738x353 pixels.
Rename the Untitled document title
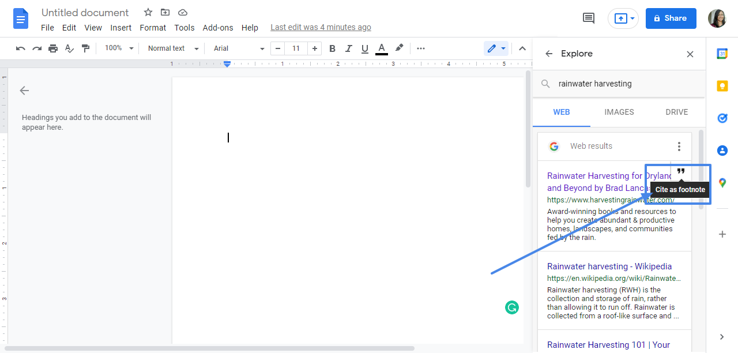click(85, 13)
